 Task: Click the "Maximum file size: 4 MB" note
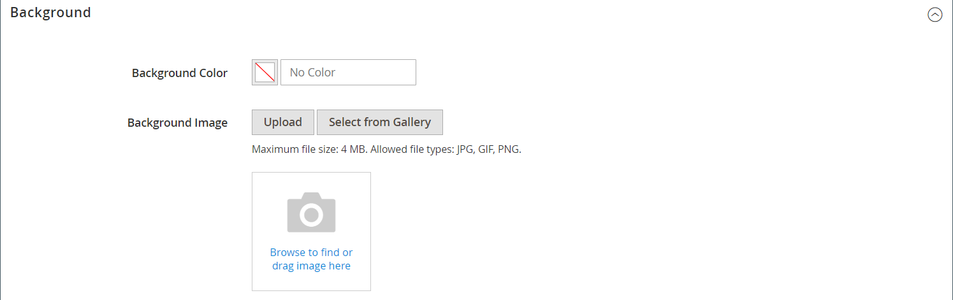click(309, 150)
